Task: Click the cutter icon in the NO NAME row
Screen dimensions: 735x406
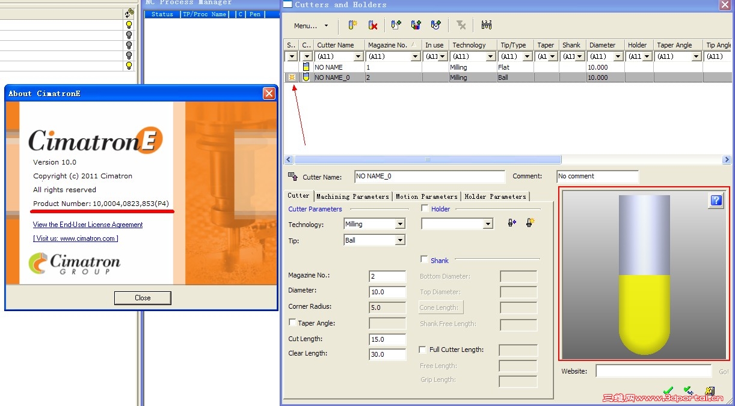Action: tap(306, 67)
